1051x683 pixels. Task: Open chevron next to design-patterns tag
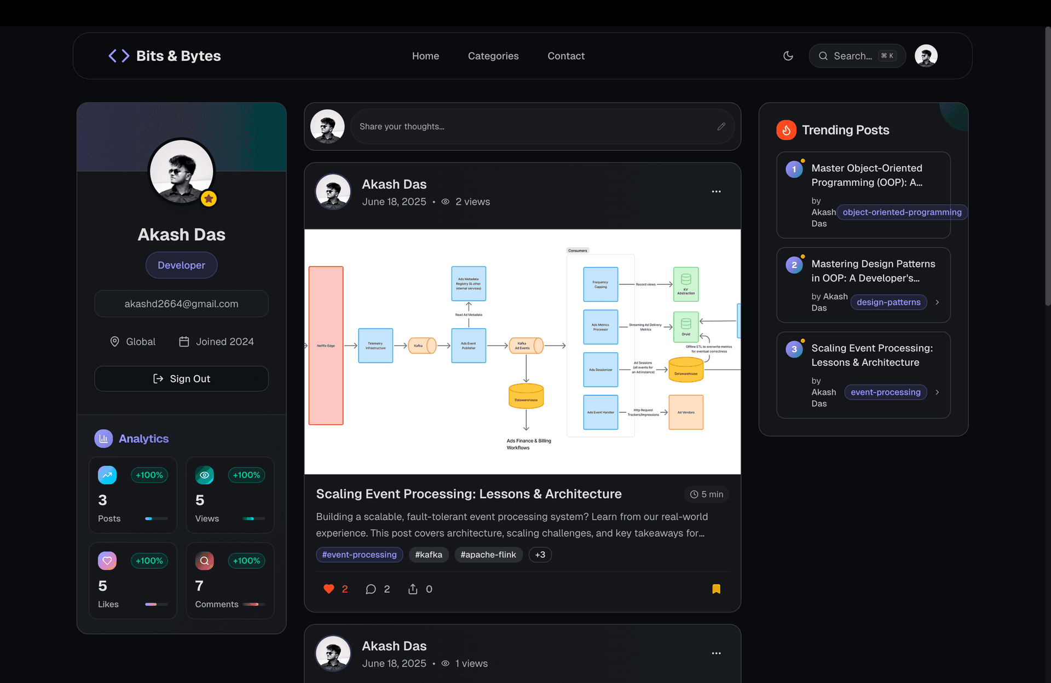[937, 302]
